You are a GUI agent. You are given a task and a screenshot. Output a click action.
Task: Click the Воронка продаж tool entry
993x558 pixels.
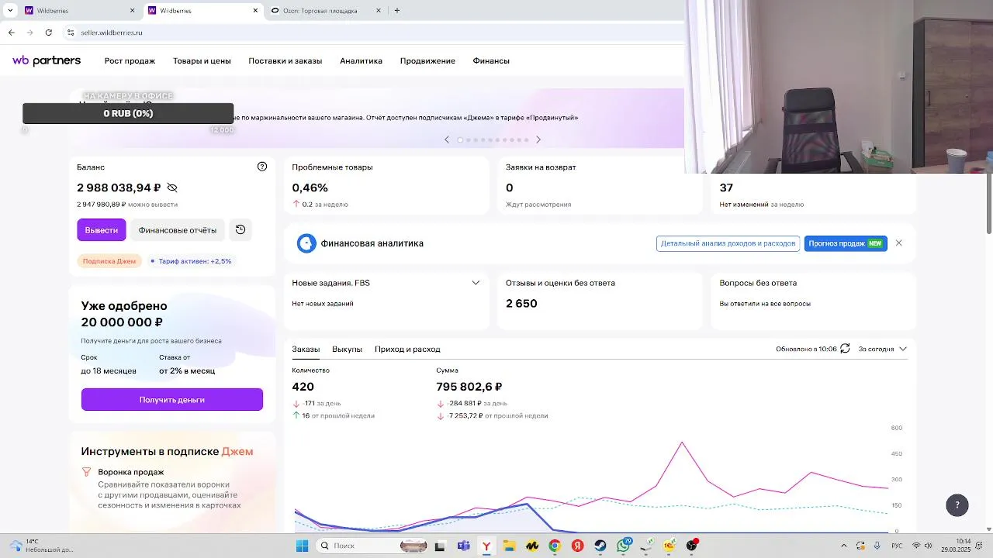(130, 472)
